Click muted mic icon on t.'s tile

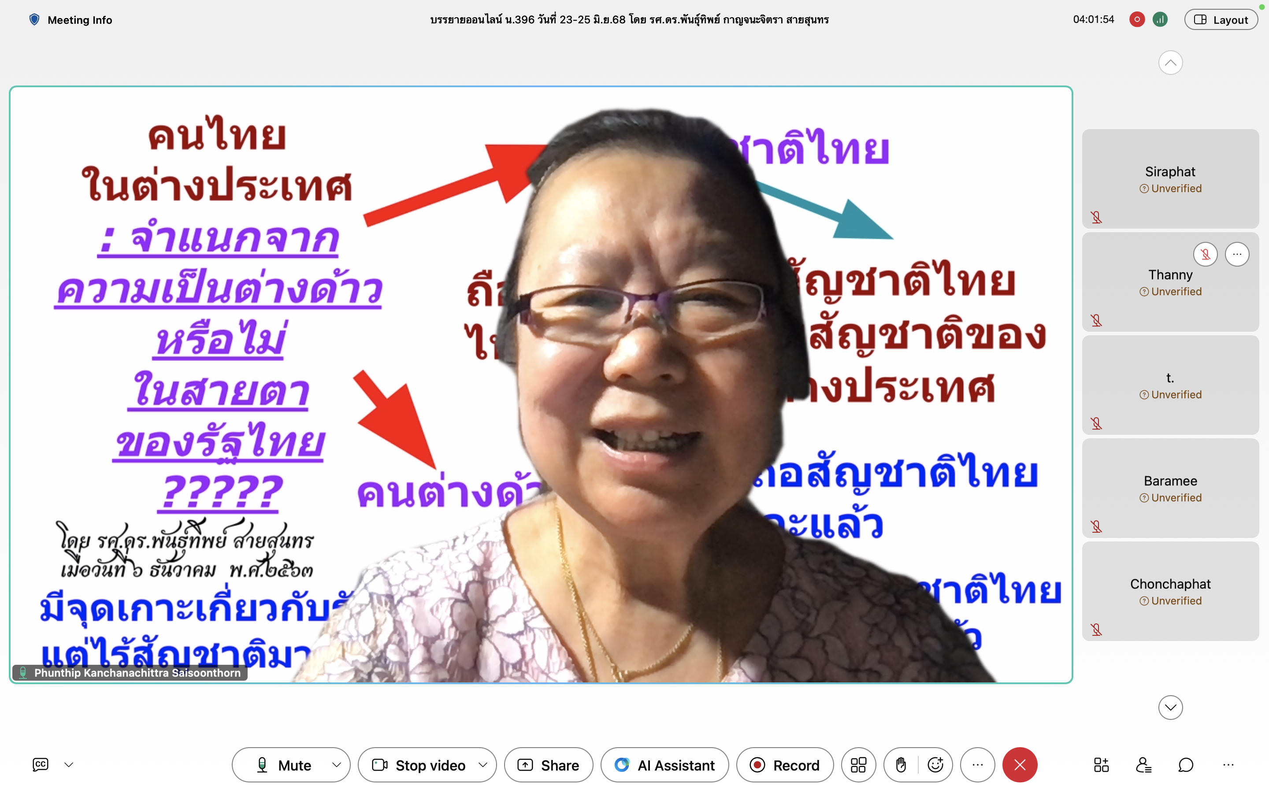(x=1096, y=423)
